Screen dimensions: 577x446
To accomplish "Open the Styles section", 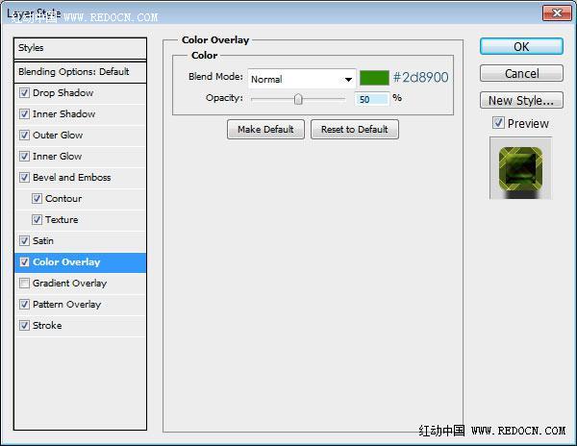I will [x=80, y=48].
